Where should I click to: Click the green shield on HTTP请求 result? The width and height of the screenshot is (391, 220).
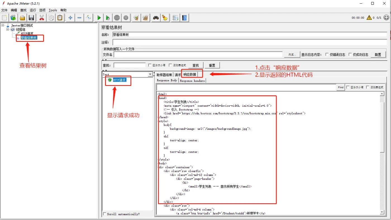click(x=110, y=80)
